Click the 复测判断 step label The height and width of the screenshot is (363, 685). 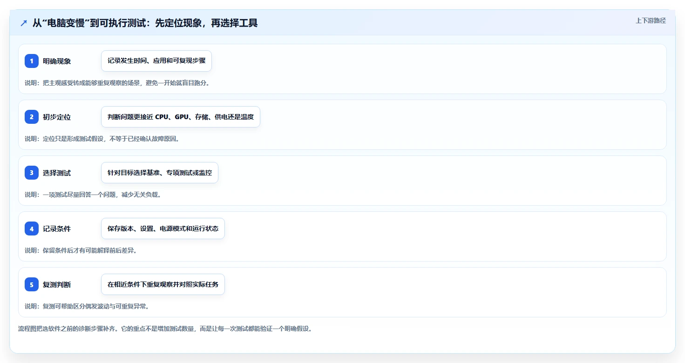57,284
